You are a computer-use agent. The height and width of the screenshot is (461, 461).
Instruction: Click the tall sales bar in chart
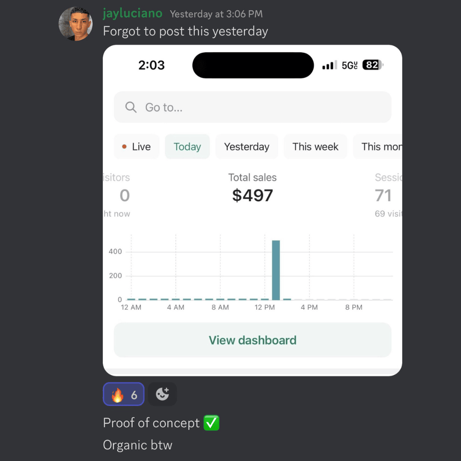pos(276,270)
